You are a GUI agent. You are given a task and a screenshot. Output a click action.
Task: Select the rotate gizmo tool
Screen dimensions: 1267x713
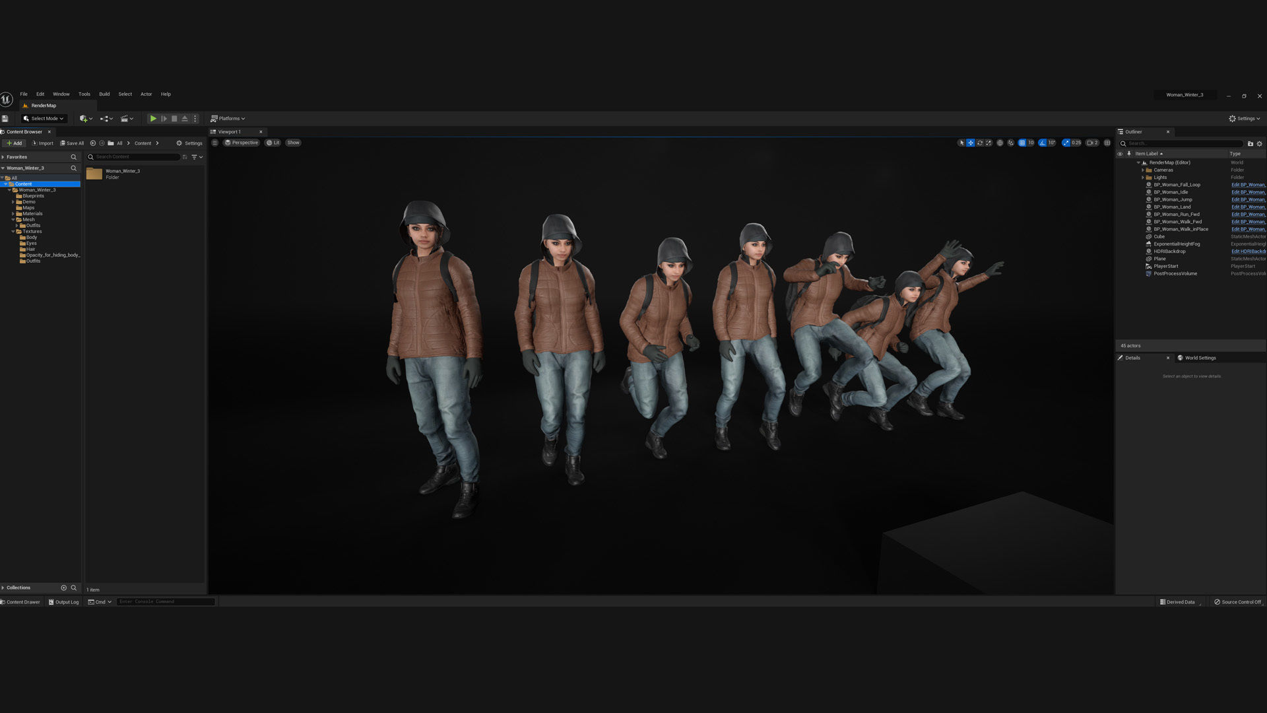(979, 143)
